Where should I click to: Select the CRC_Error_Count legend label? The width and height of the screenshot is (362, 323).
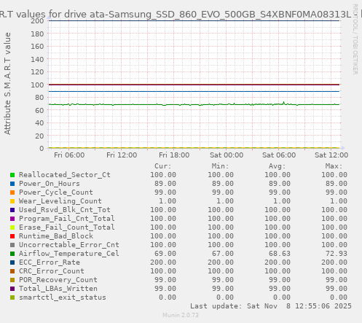coord(52,271)
